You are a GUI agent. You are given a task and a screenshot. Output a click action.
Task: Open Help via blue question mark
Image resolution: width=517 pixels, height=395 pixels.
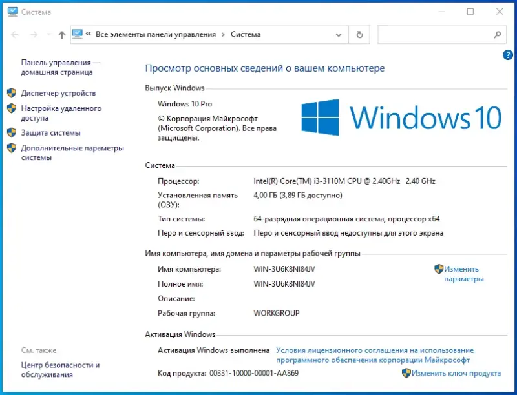(508, 55)
